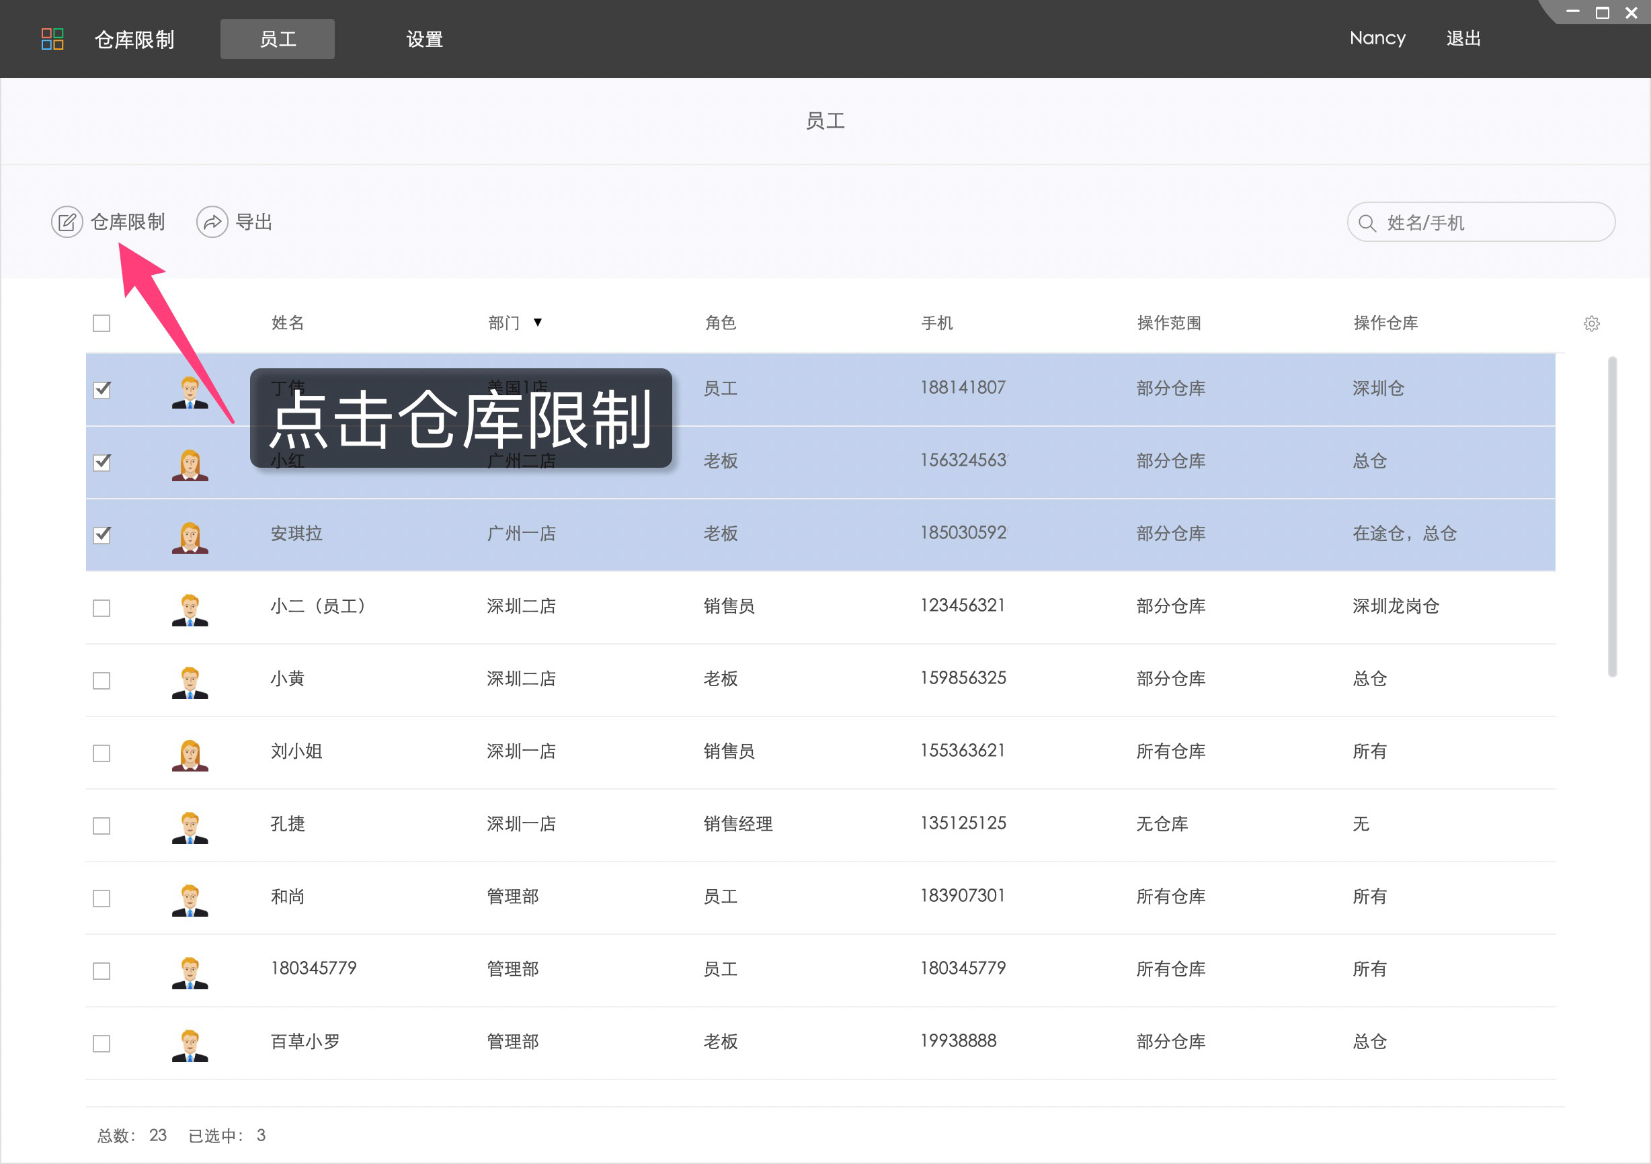Toggle the select-all checkbox in header
Viewport: 1651px width, 1164px height.
pyautogui.click(x=101, y=323)
